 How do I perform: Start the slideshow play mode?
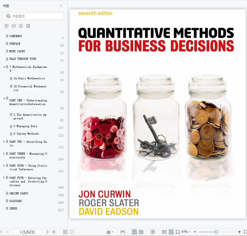tap(153, 232)
